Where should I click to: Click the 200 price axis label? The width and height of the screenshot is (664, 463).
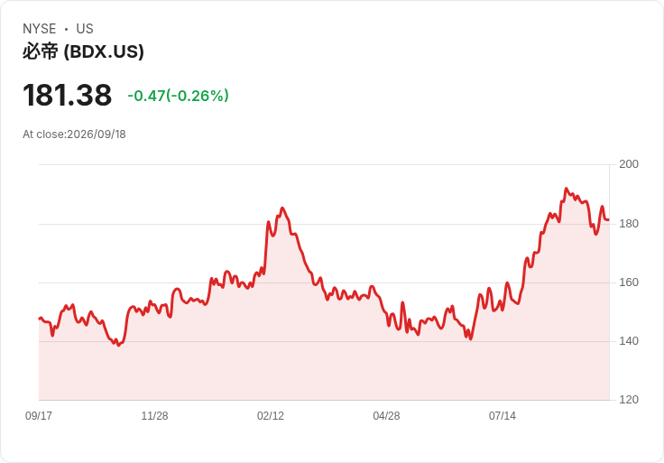[629, 164]
